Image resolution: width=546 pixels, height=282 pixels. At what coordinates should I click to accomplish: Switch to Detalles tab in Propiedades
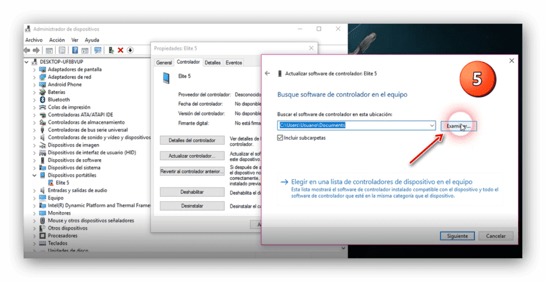(x=213, y=63)
